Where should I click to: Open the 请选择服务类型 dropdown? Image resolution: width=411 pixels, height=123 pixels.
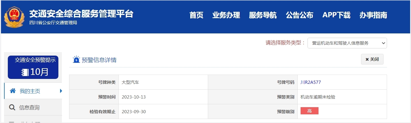click(347, 43)
